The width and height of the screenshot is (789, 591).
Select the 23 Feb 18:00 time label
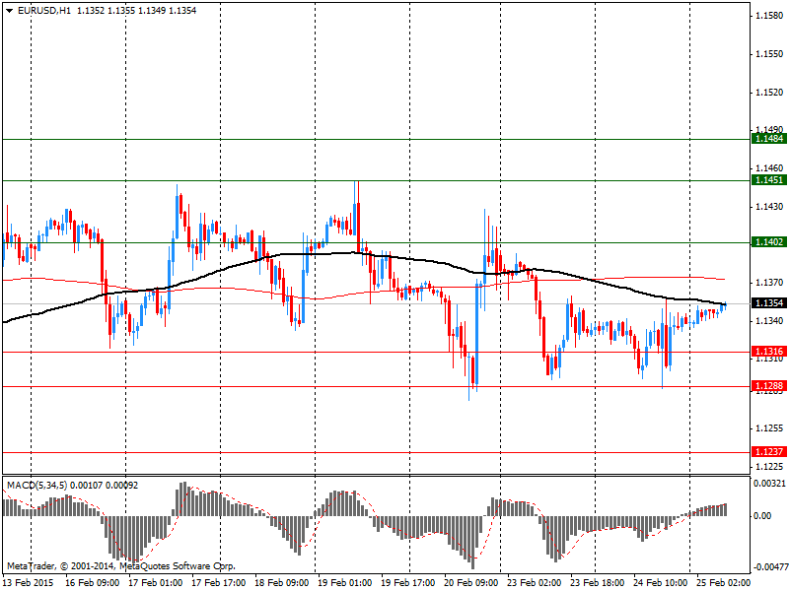point(598,583)
